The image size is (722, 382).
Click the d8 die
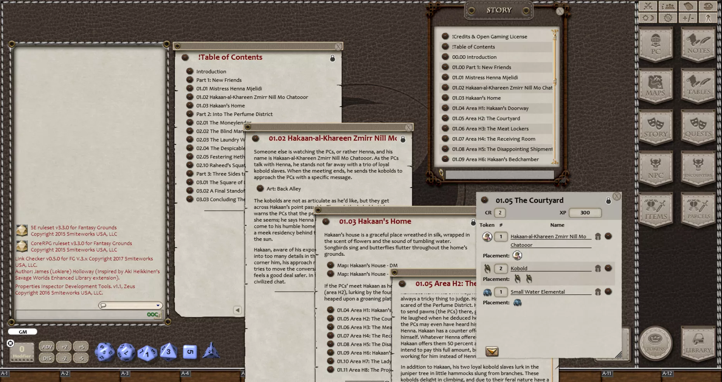(x=168, y=351)
